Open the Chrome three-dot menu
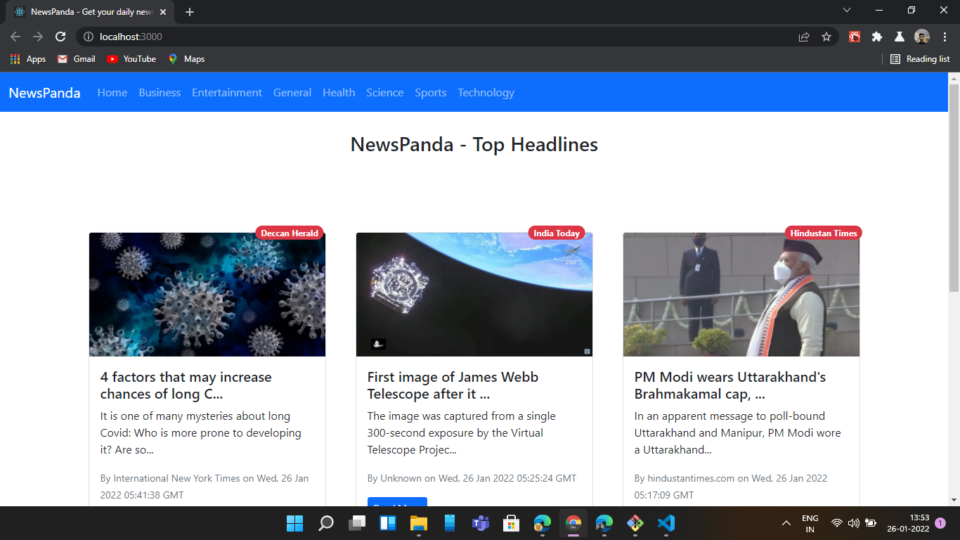Viewport: 960px width, 540px height. click(945, 36)
